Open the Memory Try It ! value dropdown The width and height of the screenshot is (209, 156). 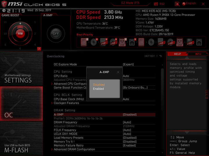tap(130, 142)
